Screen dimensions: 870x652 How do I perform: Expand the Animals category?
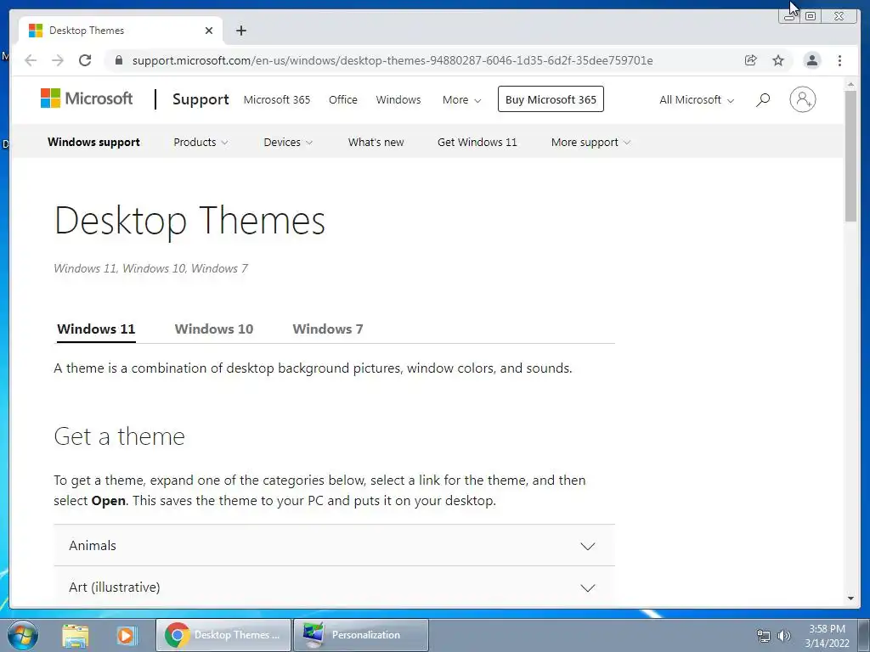[x=334, y=546]
